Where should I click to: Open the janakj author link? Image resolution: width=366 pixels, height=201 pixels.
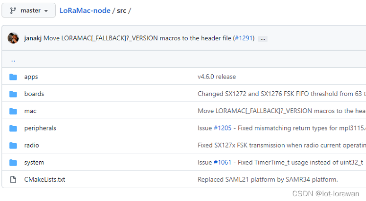[33, 38]
